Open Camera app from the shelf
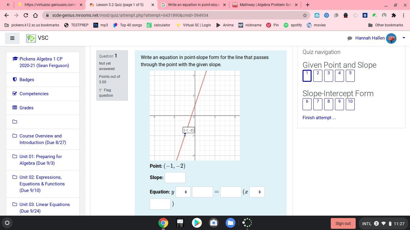Viewport: 410px width, 230px height. 214,223
